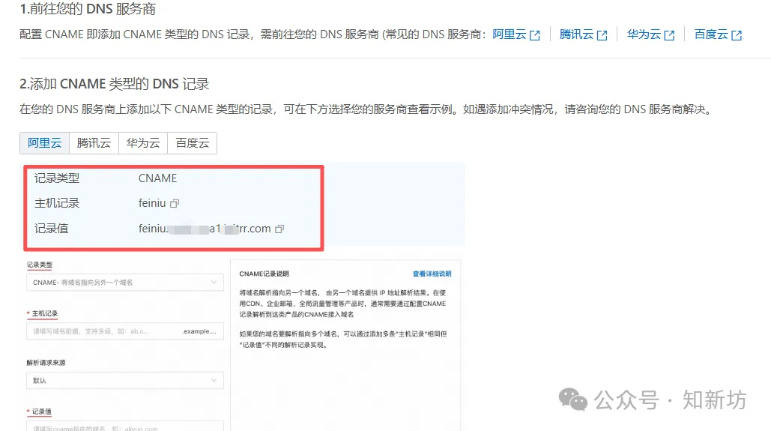
Task: Click the CNAME记录说明 title text
Action: click(264, 274)
